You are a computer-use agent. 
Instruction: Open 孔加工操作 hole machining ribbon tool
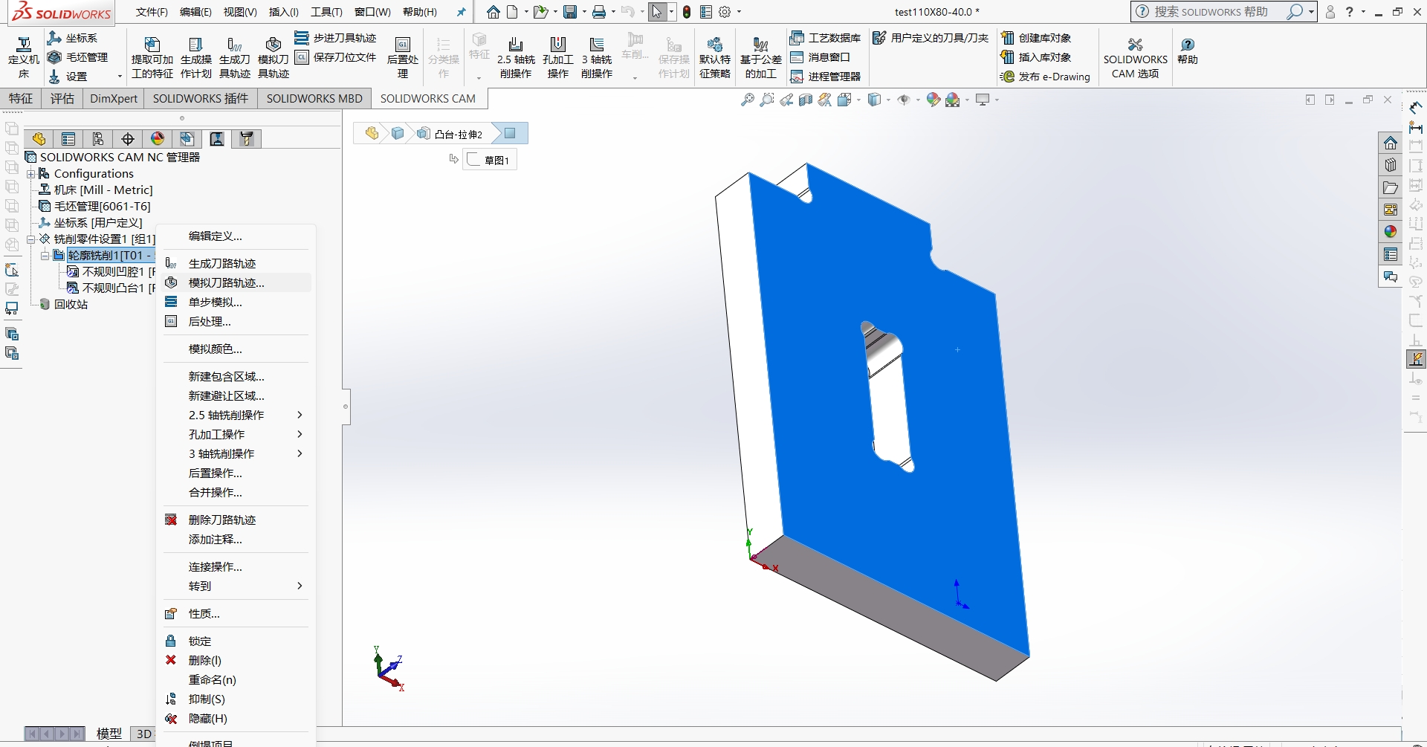click(558, 57)
